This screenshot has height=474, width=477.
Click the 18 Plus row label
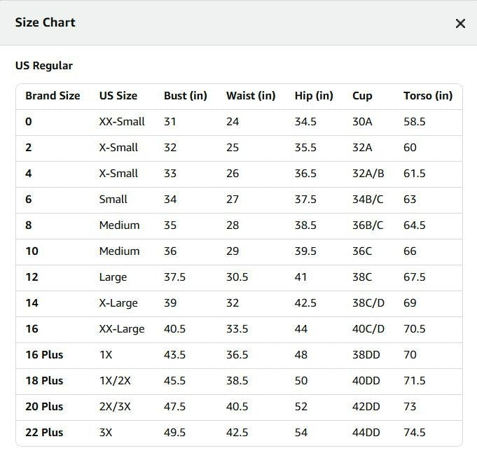coord(44,381)
